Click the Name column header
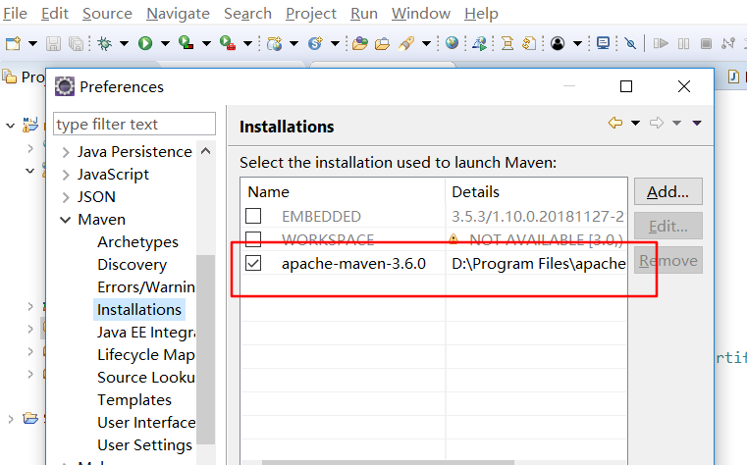The image size is (747, 465). click(x=343, y=192)
